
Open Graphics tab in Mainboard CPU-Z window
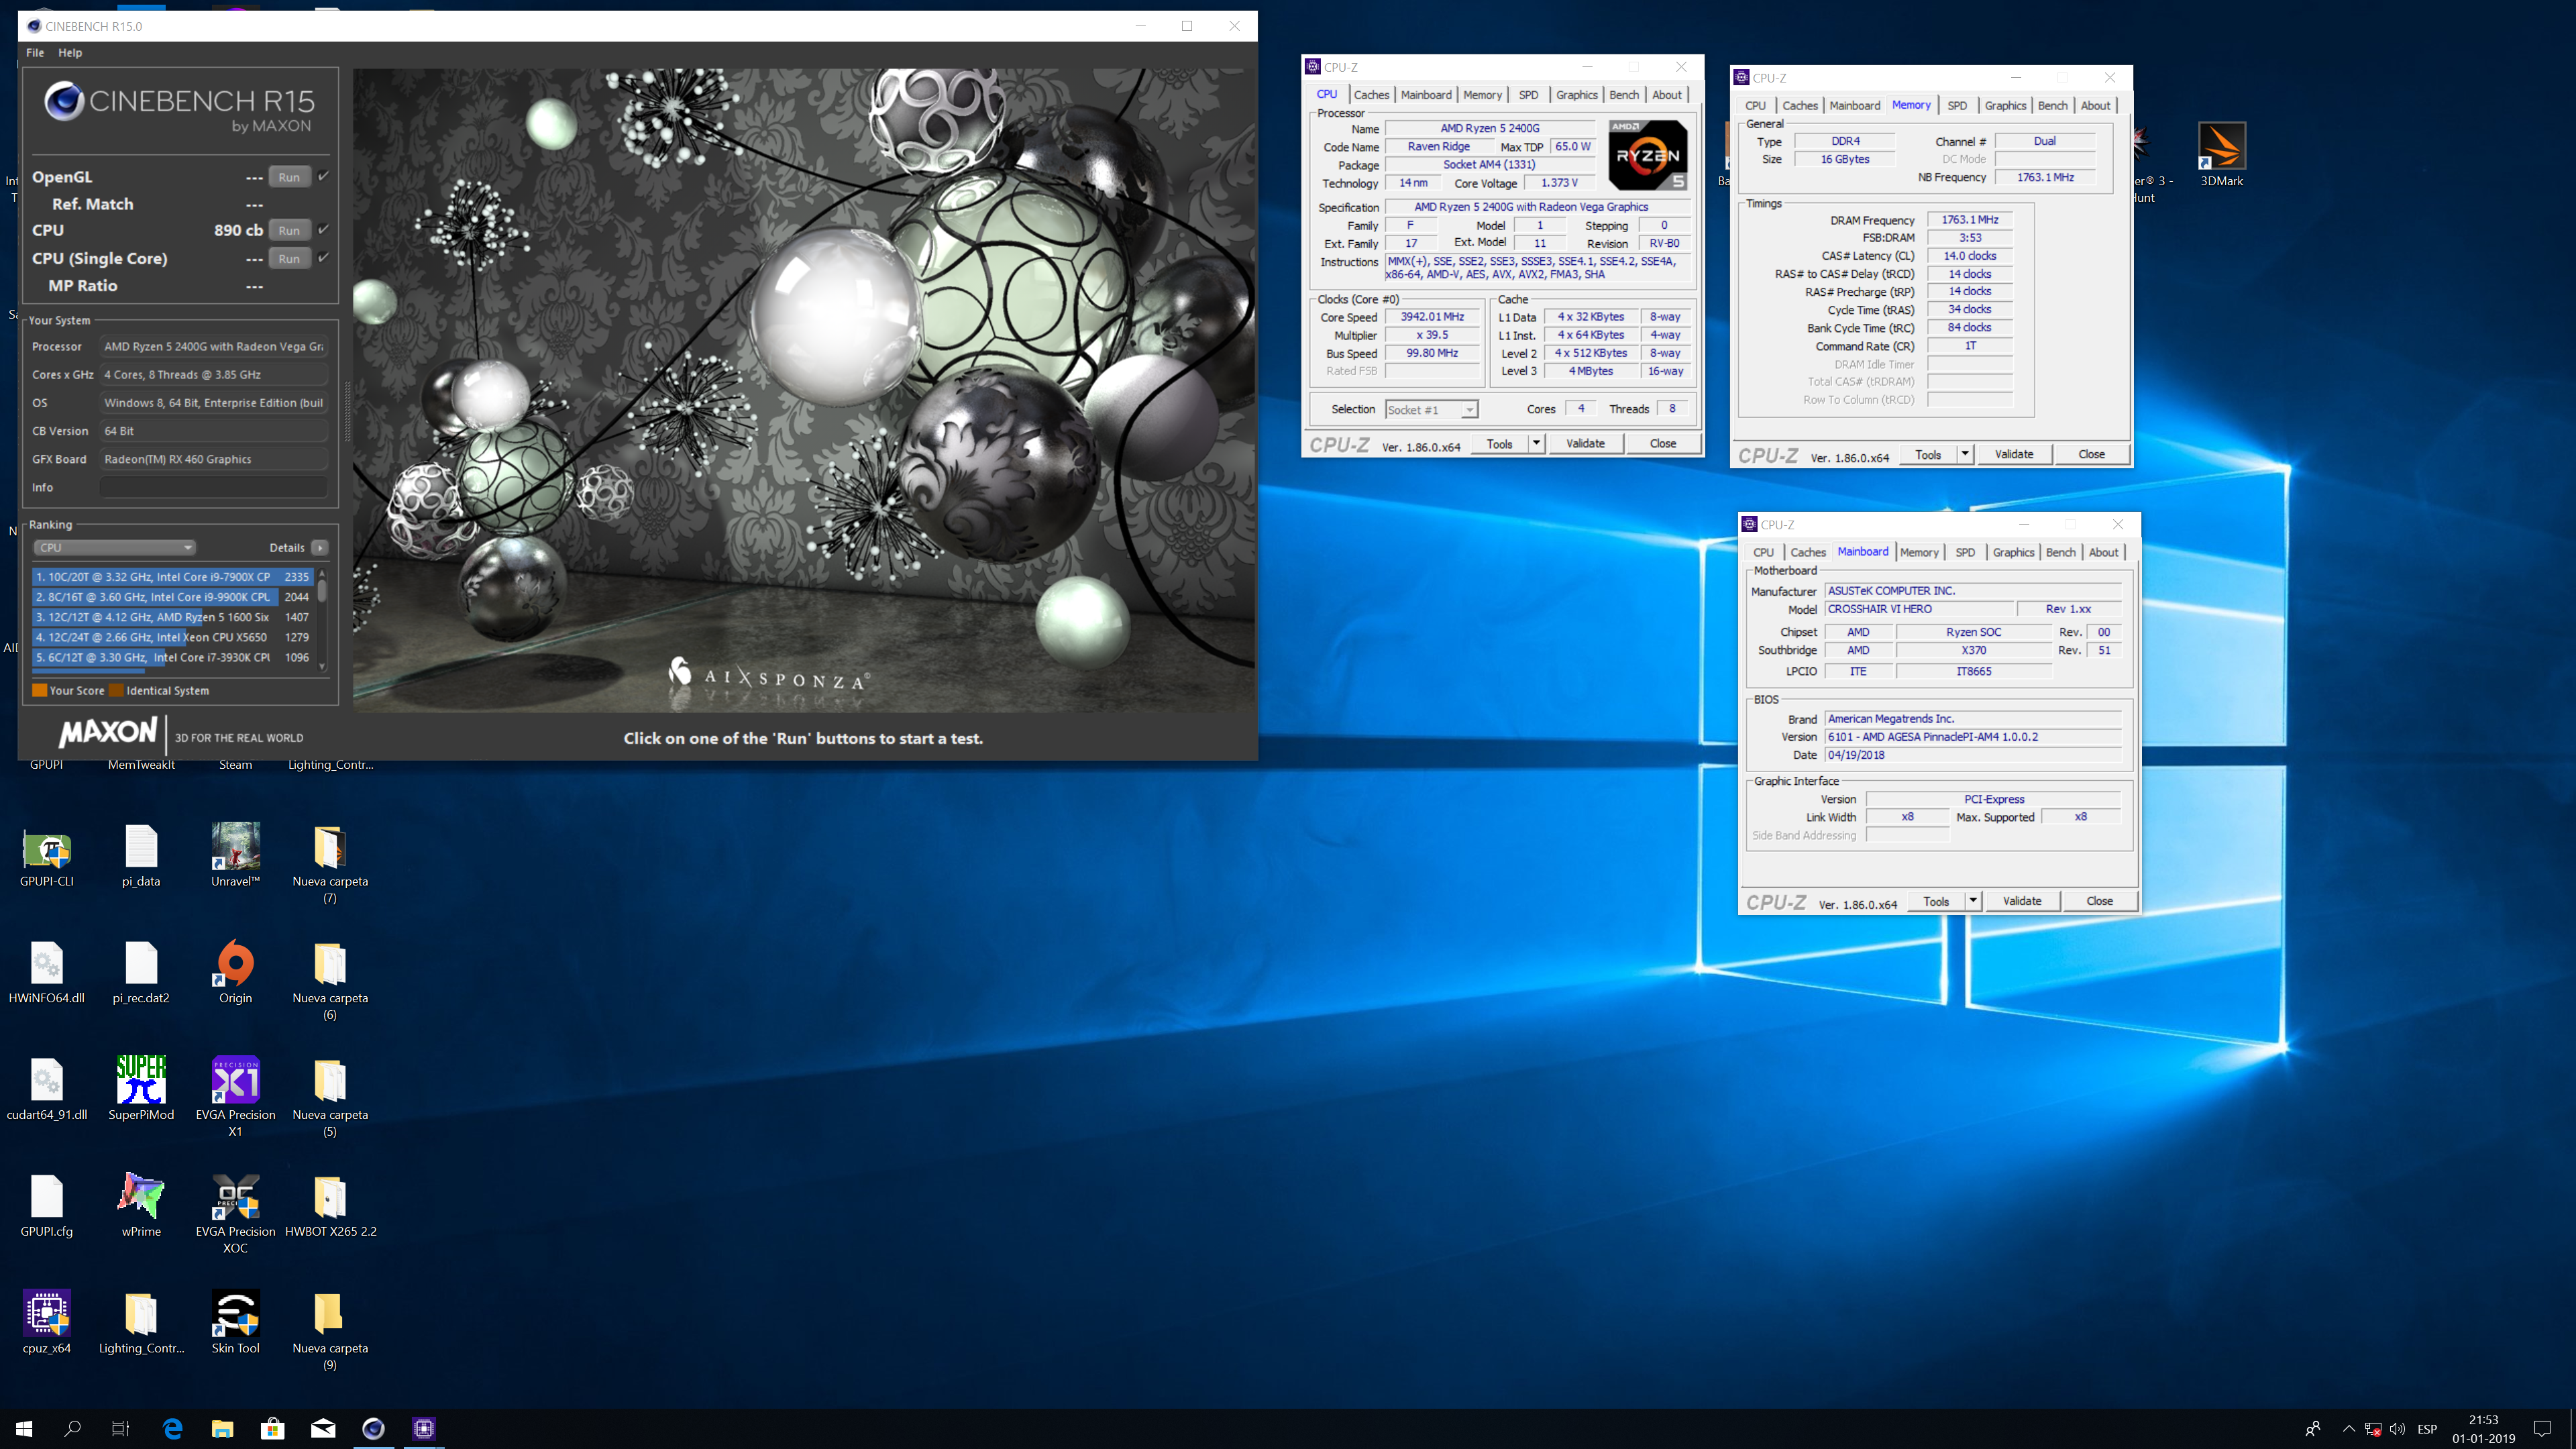click(x=2013, y=552)
